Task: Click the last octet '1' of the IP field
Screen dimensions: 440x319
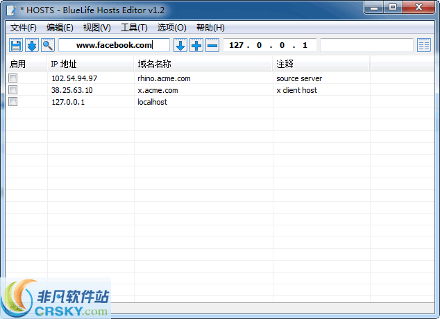Action: click(305, 45)
